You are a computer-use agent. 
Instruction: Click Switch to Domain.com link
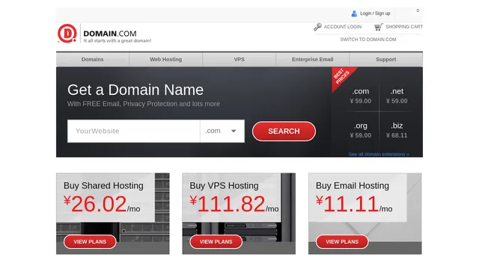tap(368, 40)
